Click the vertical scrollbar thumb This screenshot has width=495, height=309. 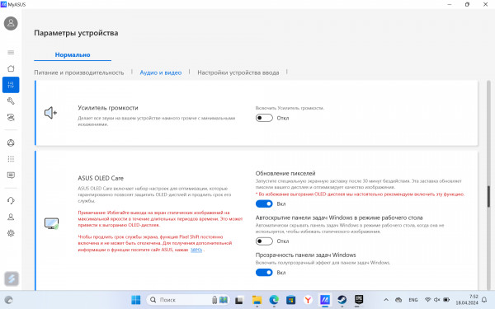coord(488,196)
